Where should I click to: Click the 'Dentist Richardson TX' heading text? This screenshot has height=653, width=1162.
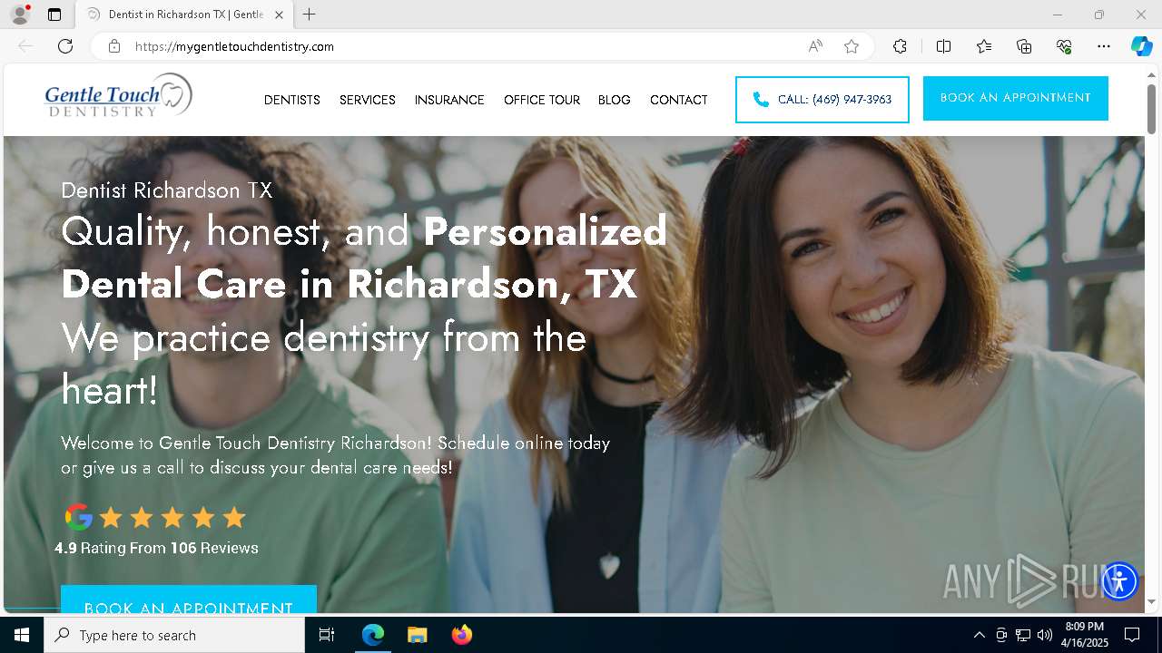tap(167, 190)
